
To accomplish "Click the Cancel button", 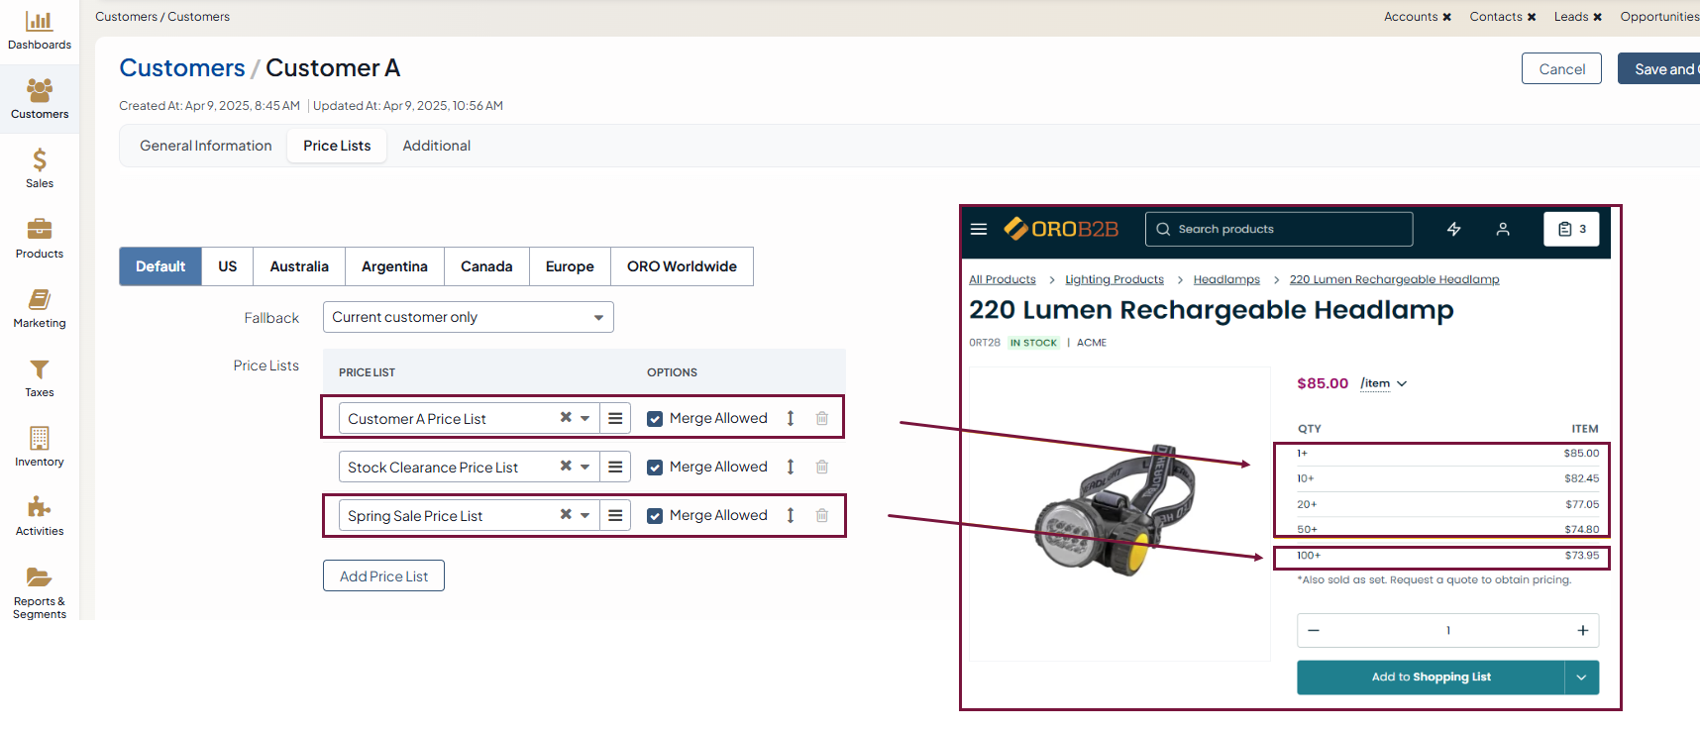I will click(1560, 69).
